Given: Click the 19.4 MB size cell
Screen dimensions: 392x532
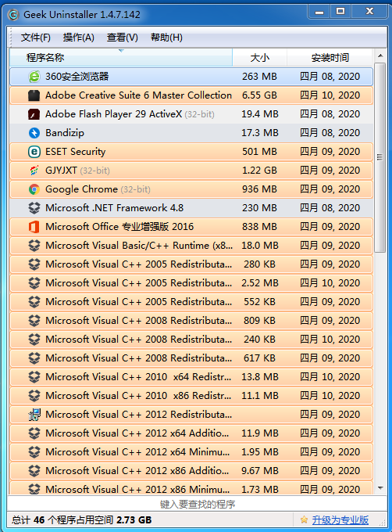Looking at the screenshot, I should pyautogui.click(x=259, y=114).
